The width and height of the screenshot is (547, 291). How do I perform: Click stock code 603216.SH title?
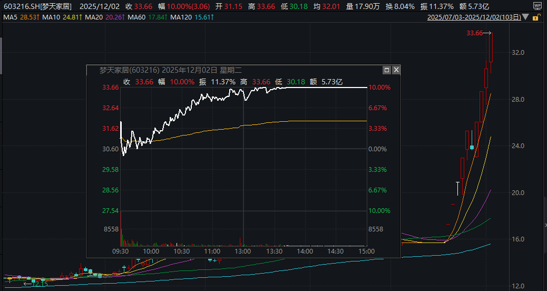click(37, 7)
